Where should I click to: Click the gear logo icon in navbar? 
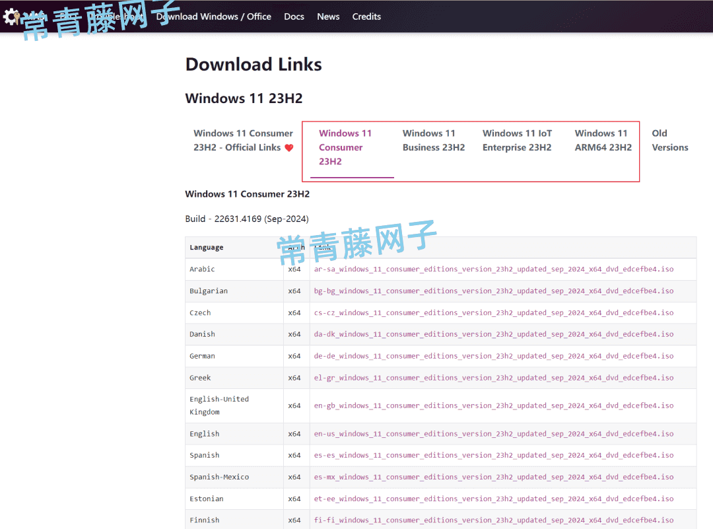(11, 17)
